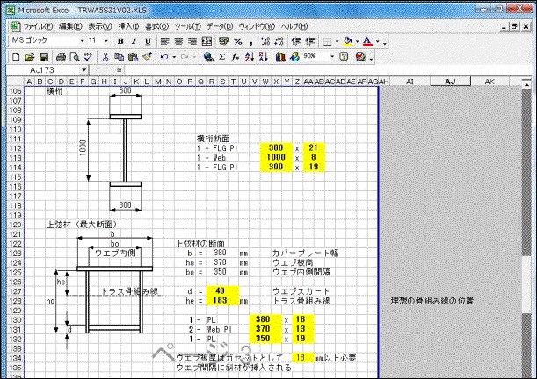Open Name Box dropdown
This screenshot has width=537, height=379.
[x=83, y=70]
